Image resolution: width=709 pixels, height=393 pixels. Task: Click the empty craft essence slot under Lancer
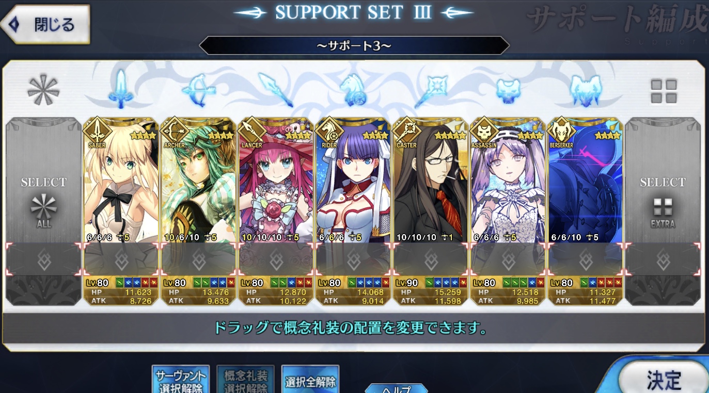[x=276, y=259]
